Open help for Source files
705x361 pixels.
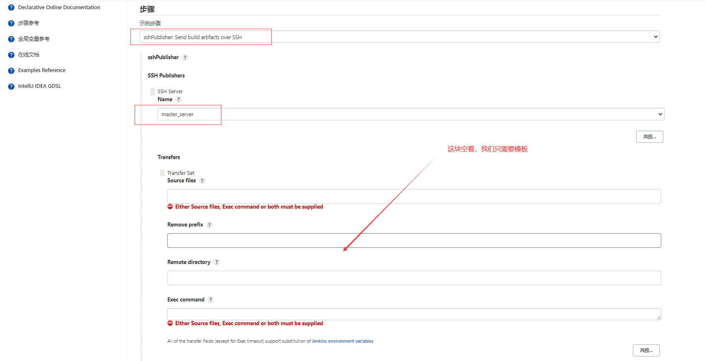[202, 181]
